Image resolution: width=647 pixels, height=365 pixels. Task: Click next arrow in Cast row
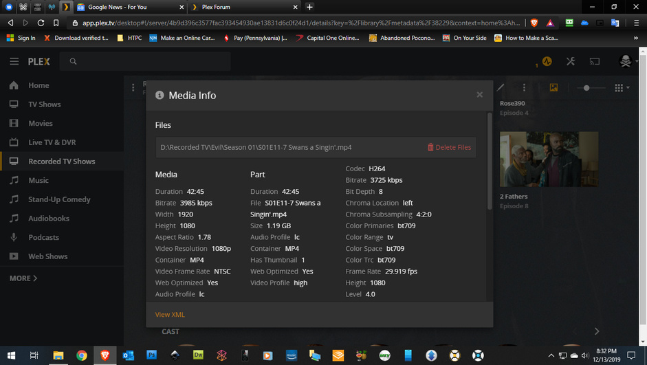(x=597, y=331)
